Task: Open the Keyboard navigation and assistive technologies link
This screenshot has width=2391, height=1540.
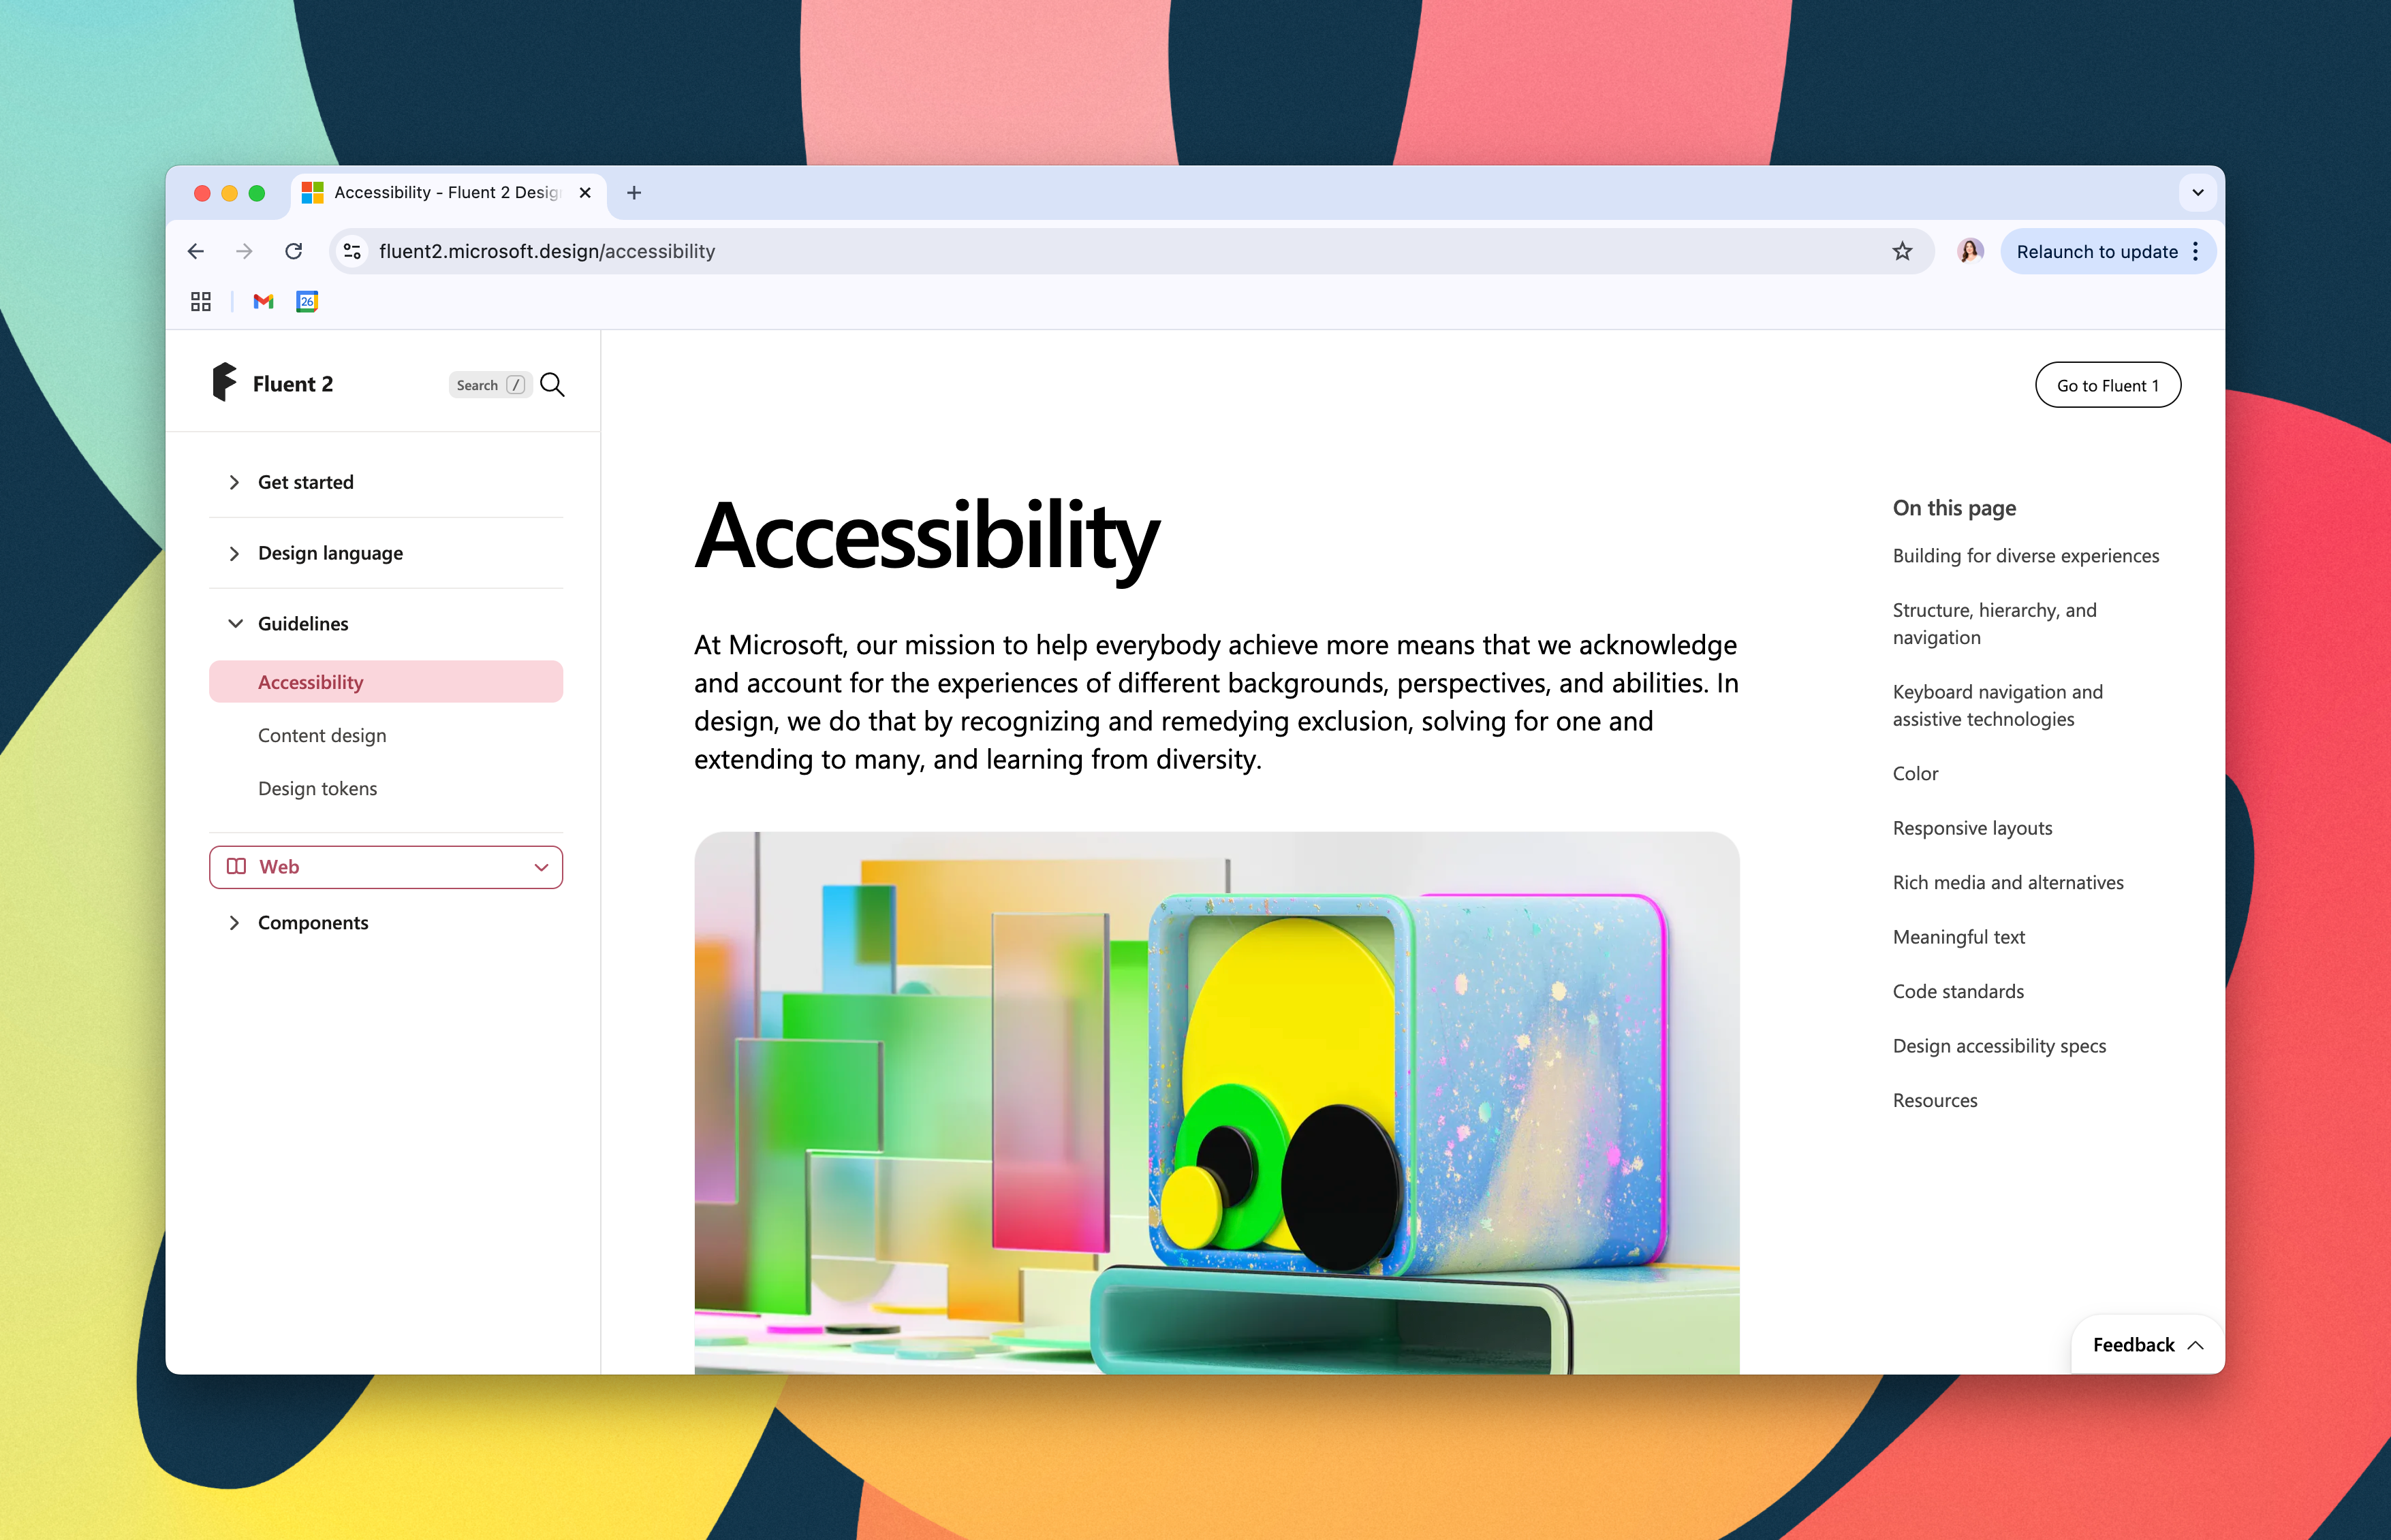Action: click(x=1997, y=705)
